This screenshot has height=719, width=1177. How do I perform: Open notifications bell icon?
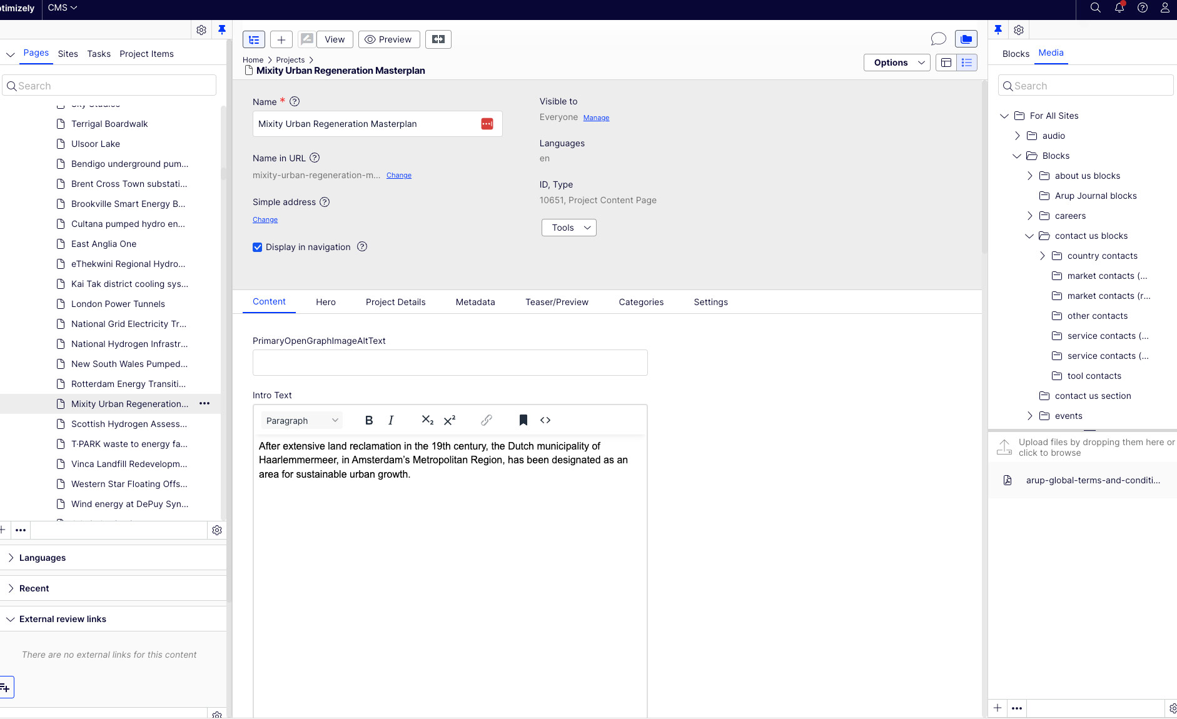click(x=1119, y=8)
